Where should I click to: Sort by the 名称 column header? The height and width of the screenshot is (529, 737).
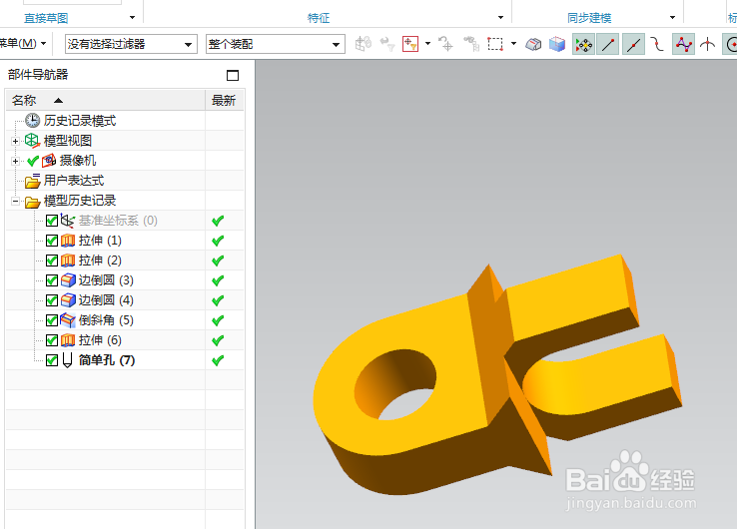pyautogui.click(x=106, y=100)
